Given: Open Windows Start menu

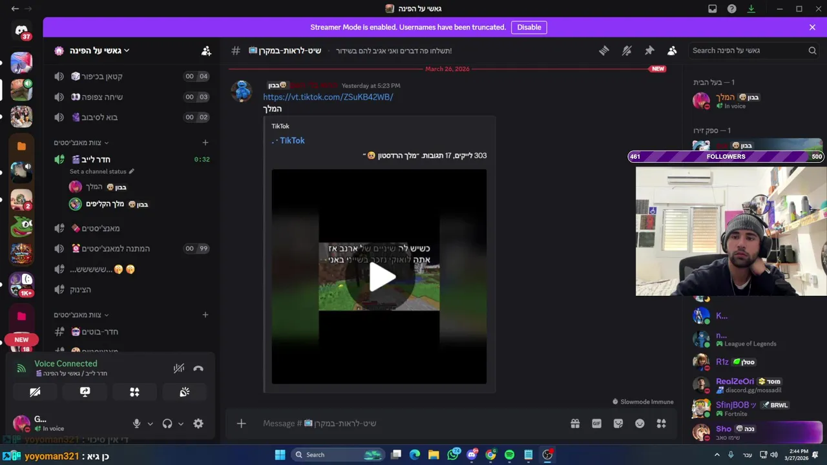Looking at the screenshot, I should point(280,455).
